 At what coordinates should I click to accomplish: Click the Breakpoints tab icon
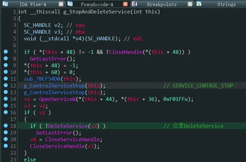coord(134,4)
